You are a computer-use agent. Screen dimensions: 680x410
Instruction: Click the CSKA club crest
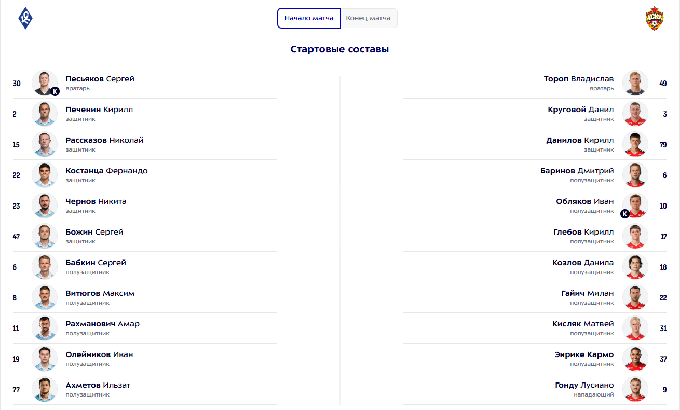(x=654, y=18)
